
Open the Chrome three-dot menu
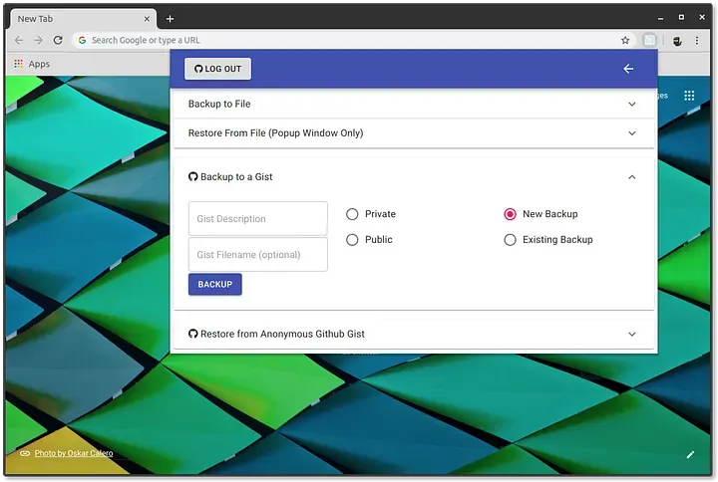(x=697, y=41)
